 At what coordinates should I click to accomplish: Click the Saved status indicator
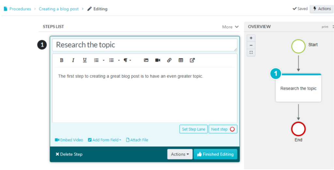coord(300,9)
